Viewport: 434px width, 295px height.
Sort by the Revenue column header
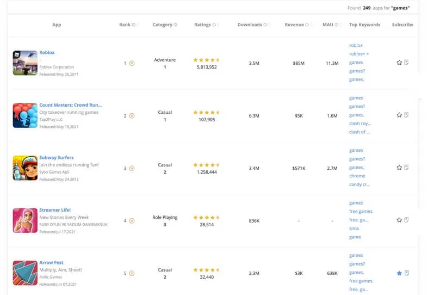click(294, 24)
